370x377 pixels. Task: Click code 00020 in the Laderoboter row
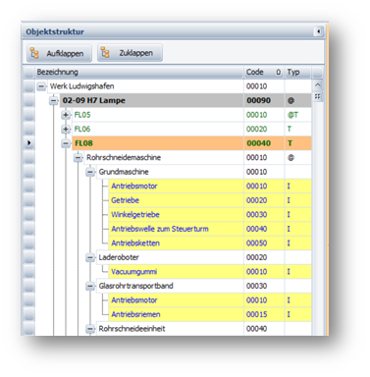point(257,257)
